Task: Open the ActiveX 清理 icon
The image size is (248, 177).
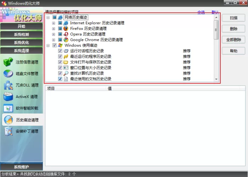Action: [8, 96]
